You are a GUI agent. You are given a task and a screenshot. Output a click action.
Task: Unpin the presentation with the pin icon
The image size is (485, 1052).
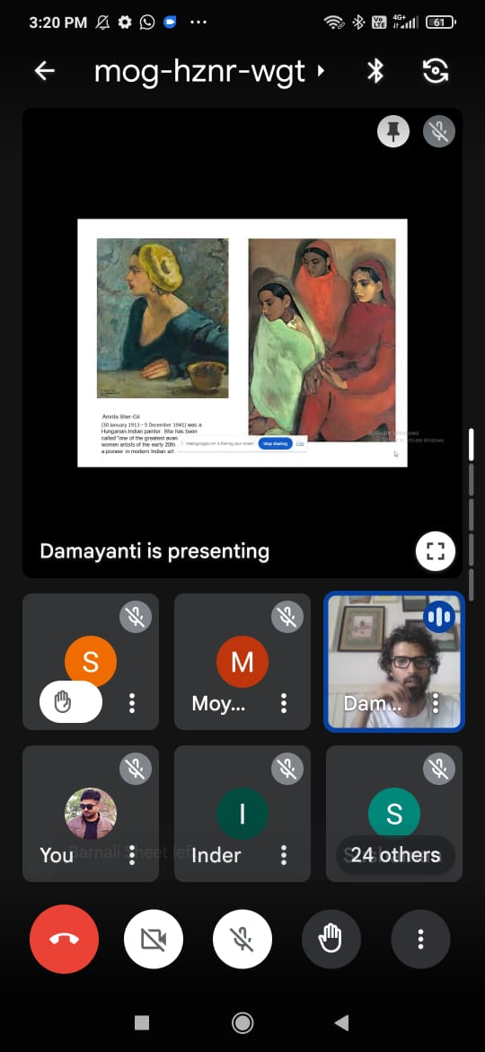pos(394,131)
